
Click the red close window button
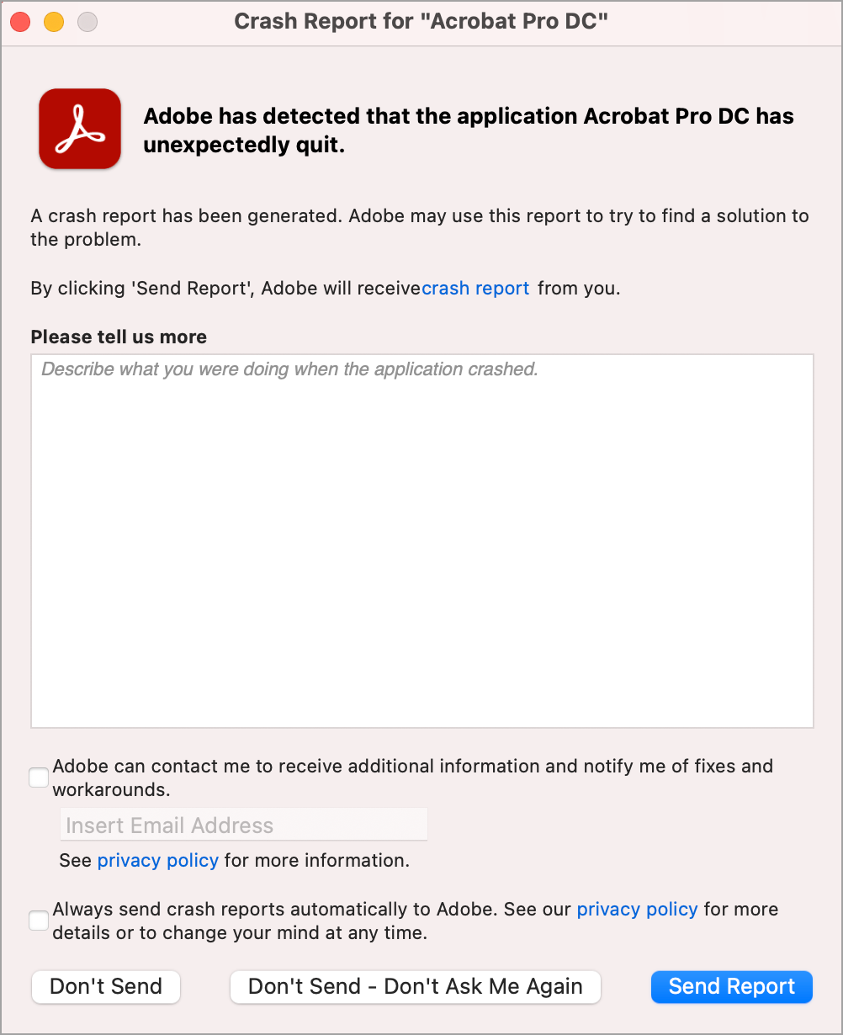click(19, 22)
